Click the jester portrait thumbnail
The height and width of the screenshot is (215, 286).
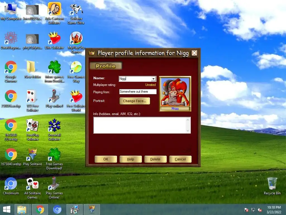coord(175,94)
